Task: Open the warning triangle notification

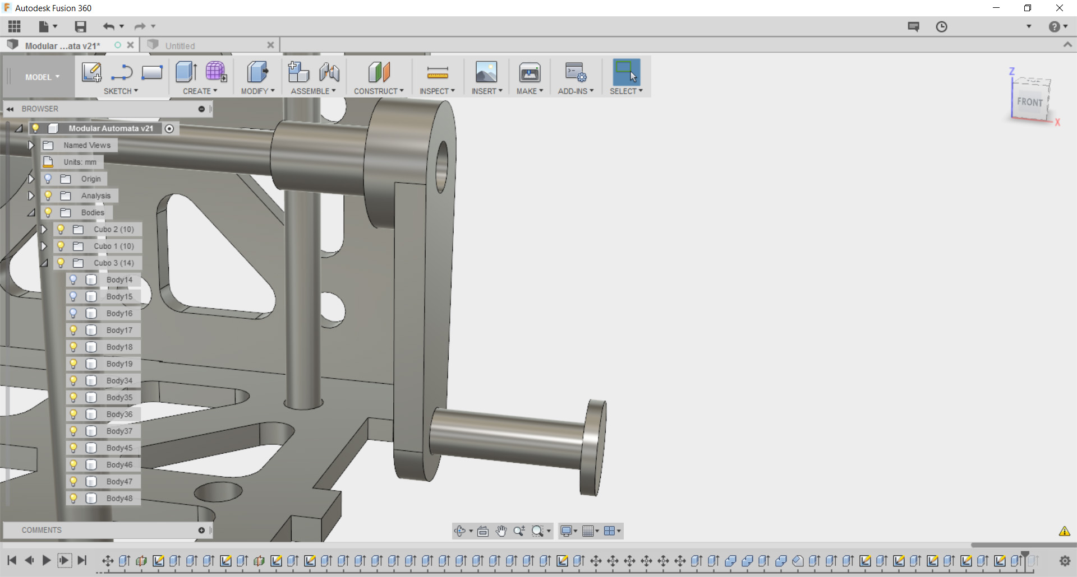Action: click(x=1064, y=531)
